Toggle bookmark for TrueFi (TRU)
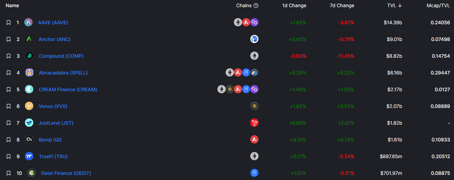 click(9, 156)
